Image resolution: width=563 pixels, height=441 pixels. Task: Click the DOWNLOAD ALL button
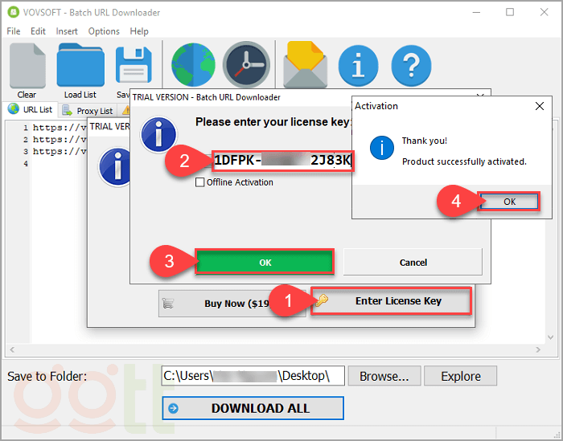click(x=253, y=408)
